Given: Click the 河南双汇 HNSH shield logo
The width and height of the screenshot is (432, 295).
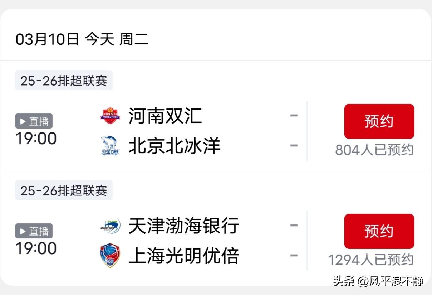Looking at the screenshot, I should tap(110, 115).
